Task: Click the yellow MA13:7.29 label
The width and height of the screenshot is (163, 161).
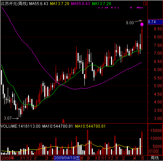Action: (x=59, y=4)
